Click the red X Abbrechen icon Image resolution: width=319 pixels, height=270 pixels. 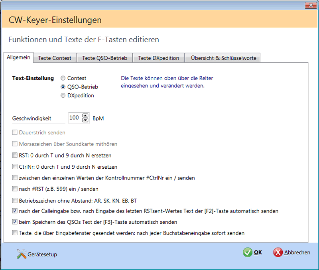point(278,252)
